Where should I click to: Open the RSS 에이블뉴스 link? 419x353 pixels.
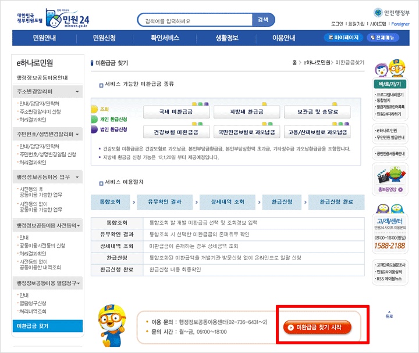[x=388, y=279]
